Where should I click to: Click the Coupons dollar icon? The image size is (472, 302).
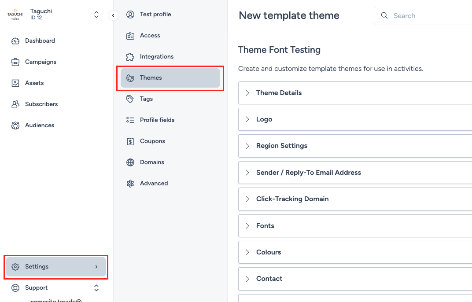(130, 141)
